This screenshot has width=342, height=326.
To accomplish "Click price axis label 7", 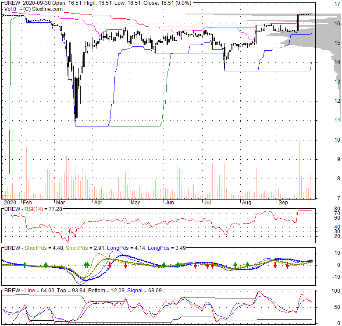I will [x=338, y=198].
